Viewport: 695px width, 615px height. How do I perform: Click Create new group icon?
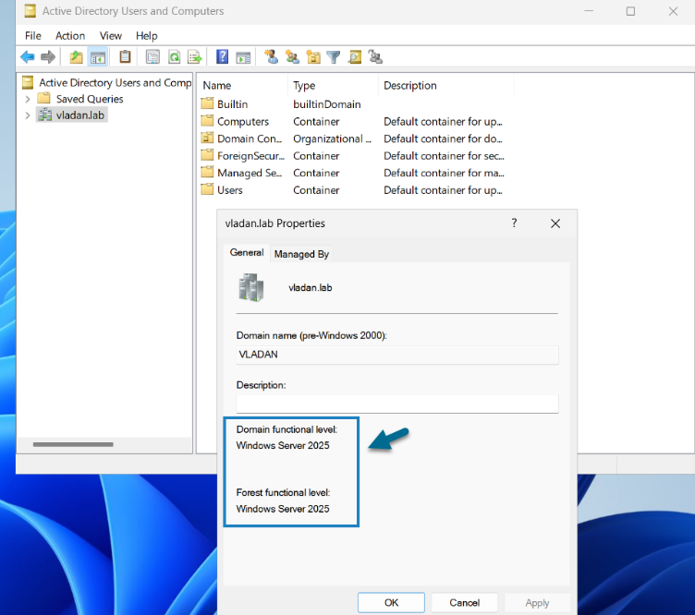(x=292, y=56)
